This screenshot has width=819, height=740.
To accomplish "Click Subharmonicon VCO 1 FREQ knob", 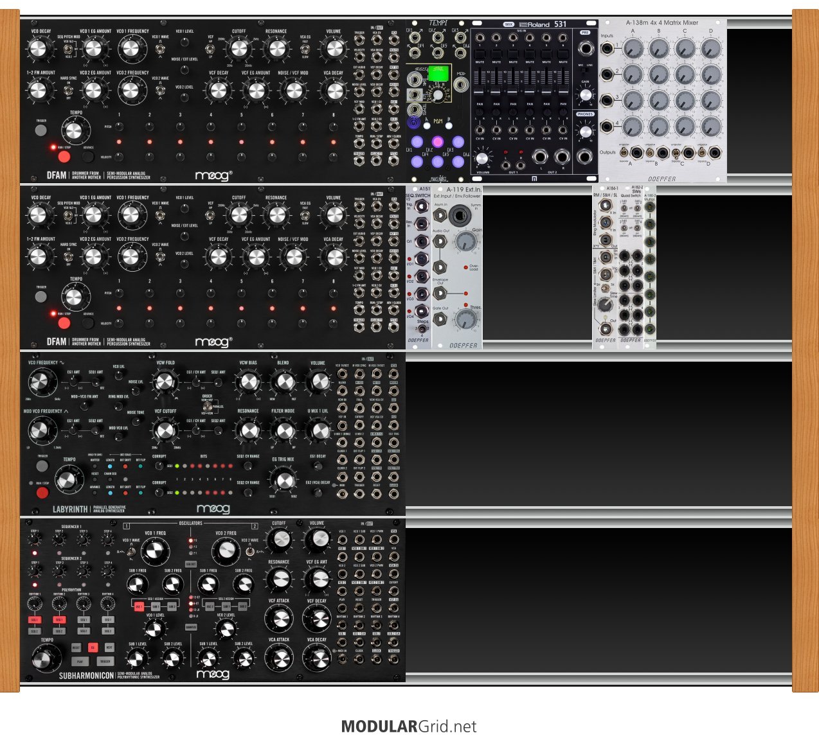I will click(154, 551).
